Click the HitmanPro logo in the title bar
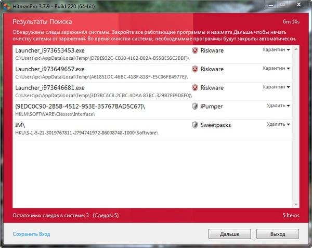Viewport: 312px width, 248px height. (x=7, y=6)
